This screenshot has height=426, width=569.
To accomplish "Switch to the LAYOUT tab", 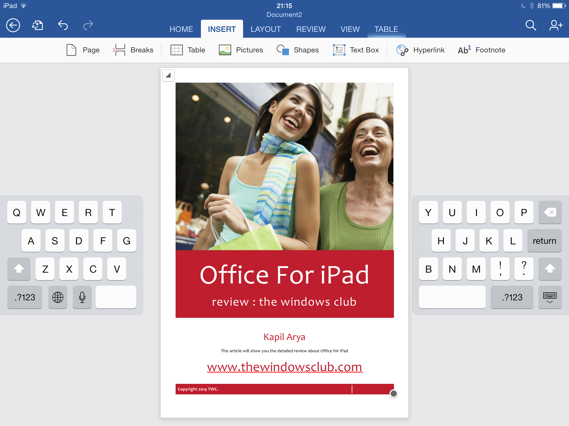I will tap(266, 29).
